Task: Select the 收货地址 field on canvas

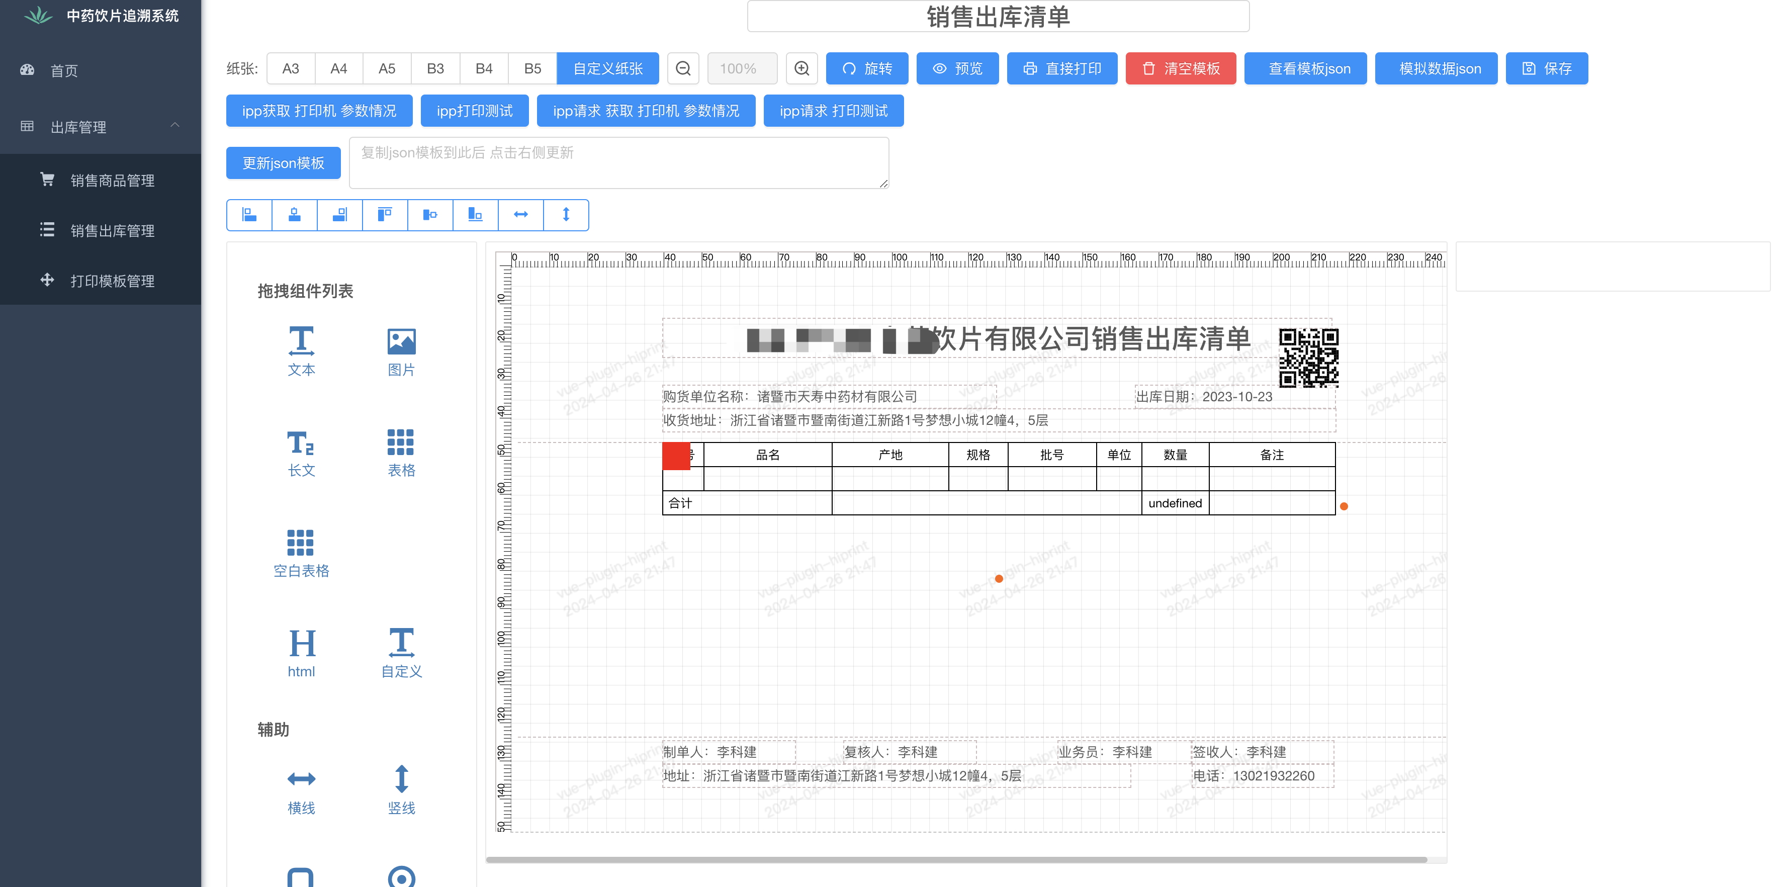Action: click(999, 419)
